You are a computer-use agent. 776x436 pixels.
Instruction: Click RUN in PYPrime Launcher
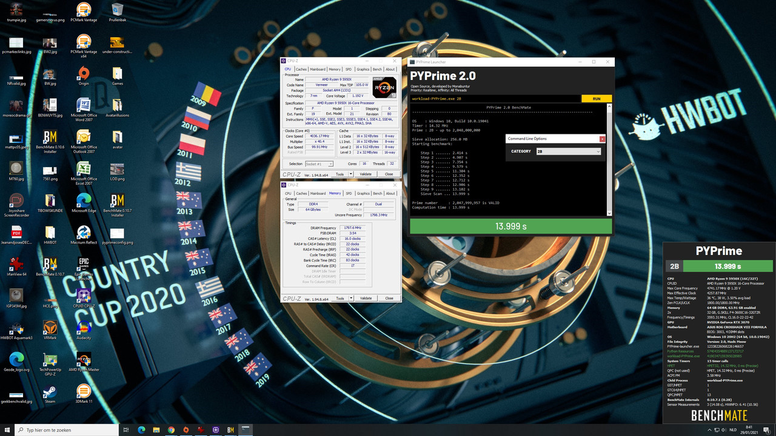597,98
